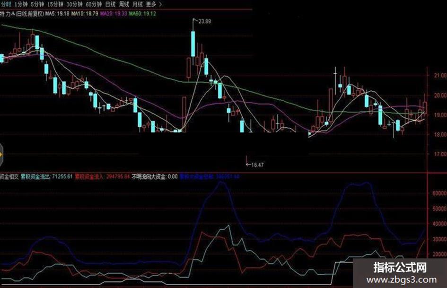Select the 1分钟 timeframe tab
Viewport: 447px width, 288px height.
pos(20,4)
